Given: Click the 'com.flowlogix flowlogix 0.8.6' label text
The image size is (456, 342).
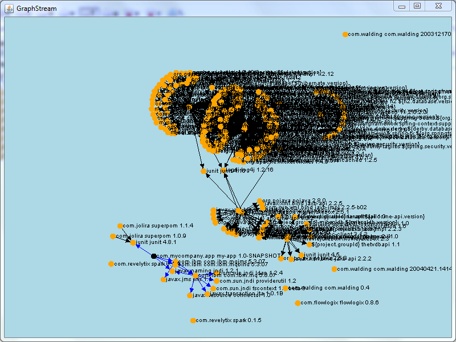Looking at the screenshot, I should tap(339, 303).
